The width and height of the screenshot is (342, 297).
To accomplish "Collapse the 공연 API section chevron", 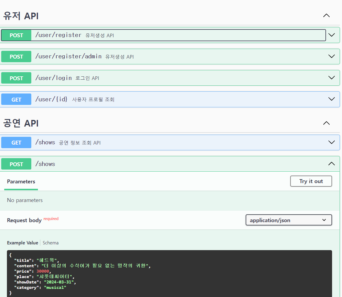I will point(326,123).
